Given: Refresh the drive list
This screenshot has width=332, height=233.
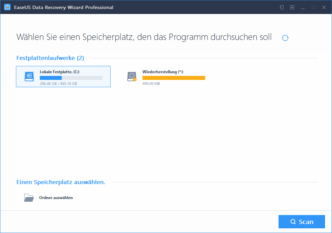Looking at the screenshot, I should point(285,38).
